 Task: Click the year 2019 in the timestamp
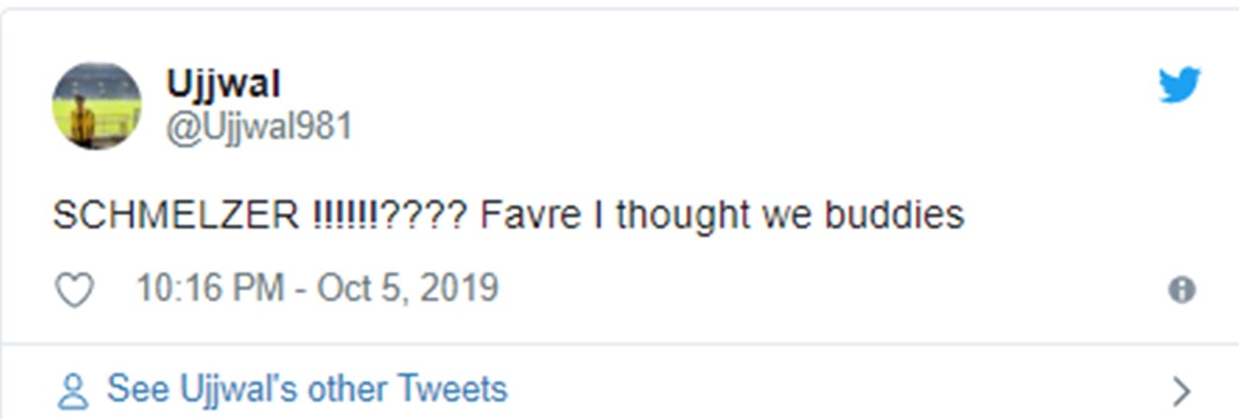459,289
